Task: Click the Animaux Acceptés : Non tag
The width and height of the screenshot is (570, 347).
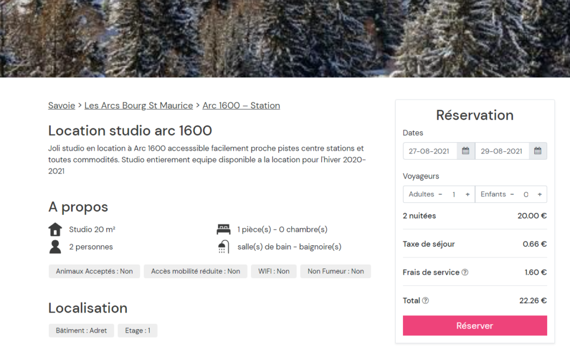Action: click(x=94, y=271)
